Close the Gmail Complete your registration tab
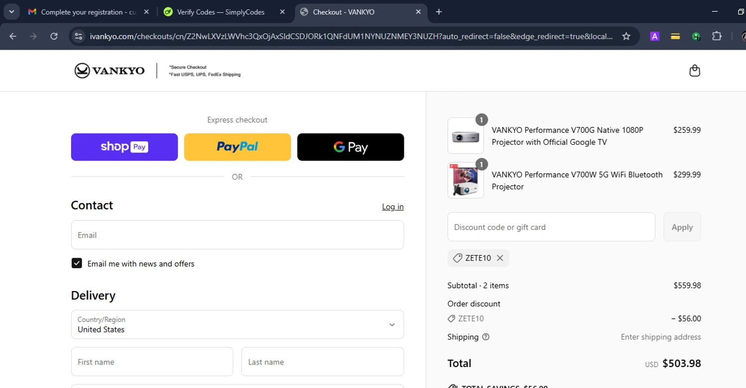Viewport: 746px width, 388px height. (146, 12)
